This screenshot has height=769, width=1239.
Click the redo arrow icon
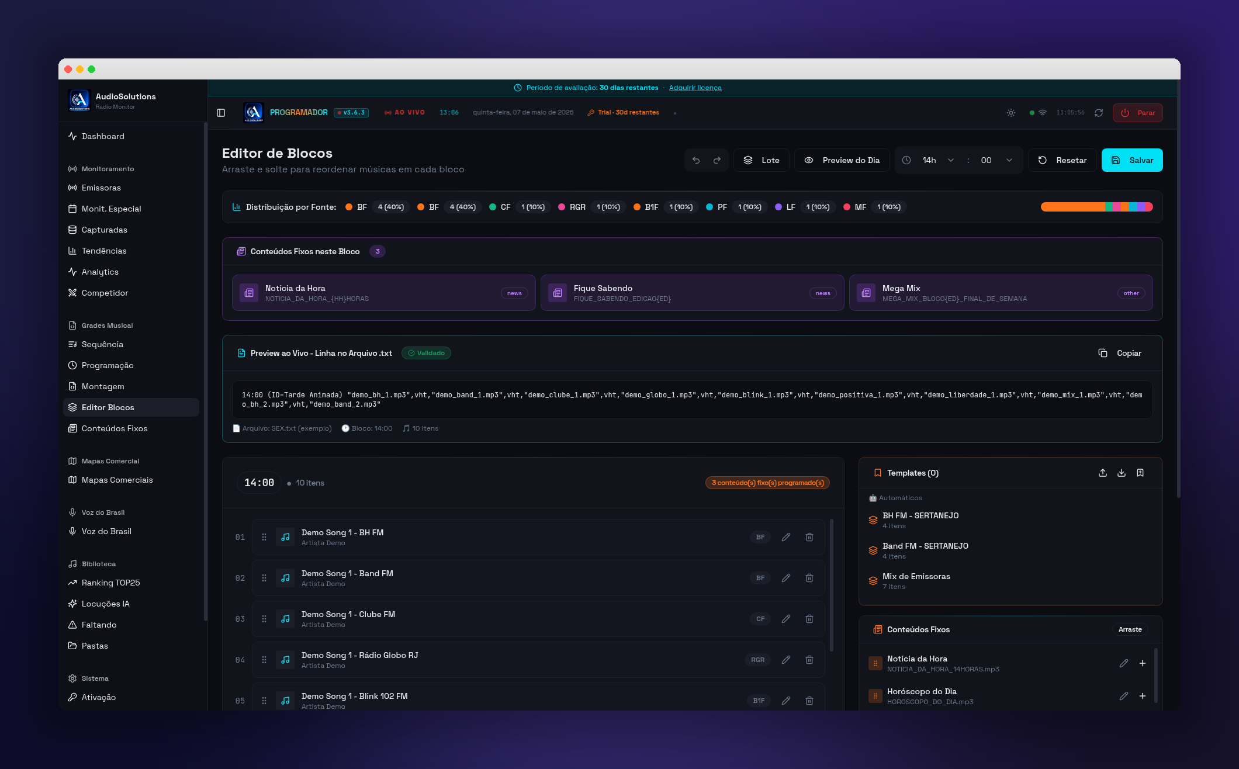coord(717,160)
